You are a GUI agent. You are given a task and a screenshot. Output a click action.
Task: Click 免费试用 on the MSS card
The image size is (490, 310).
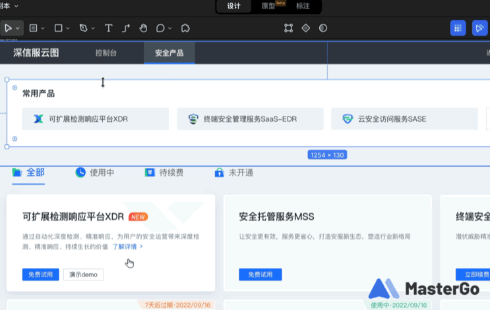[260, 274]
